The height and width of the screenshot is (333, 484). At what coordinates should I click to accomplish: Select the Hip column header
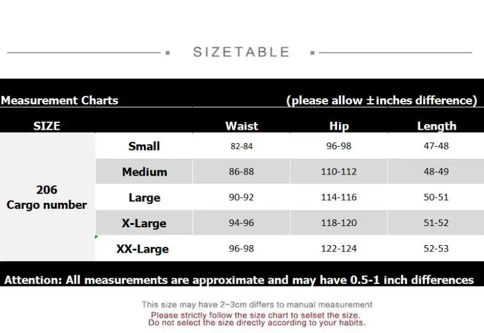339,126
